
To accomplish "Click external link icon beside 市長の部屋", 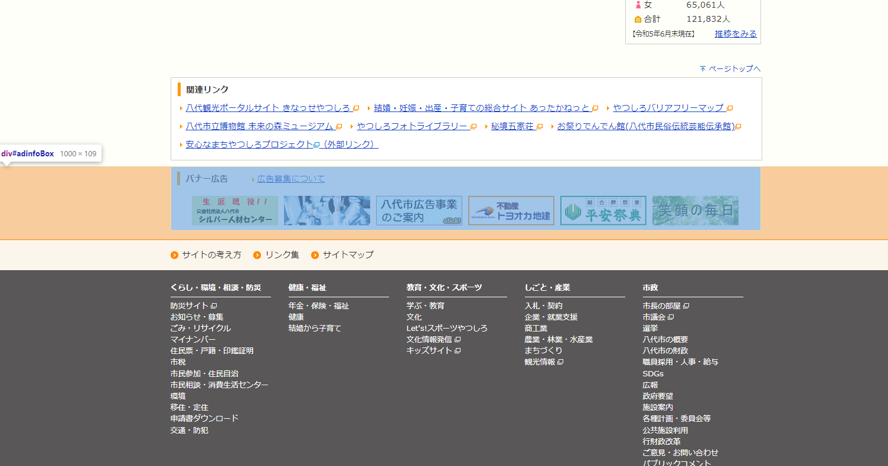I will [x=684, y=306].
